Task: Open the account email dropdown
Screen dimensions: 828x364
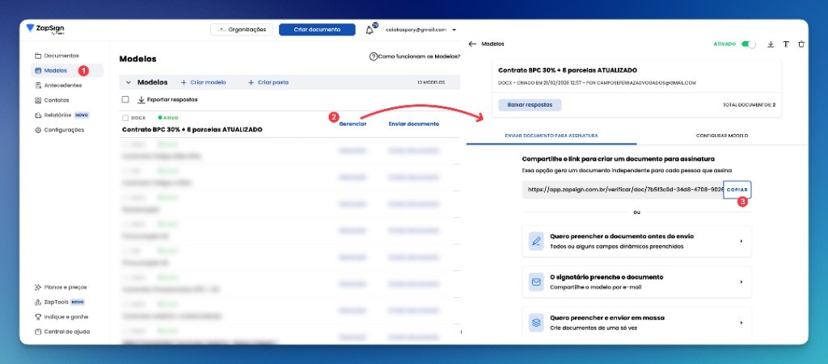Action: (420, 30)
